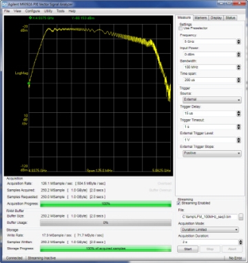Click the Acquisition Duration spinner arrows
248x263 pixels.
(x=240, y=242)
